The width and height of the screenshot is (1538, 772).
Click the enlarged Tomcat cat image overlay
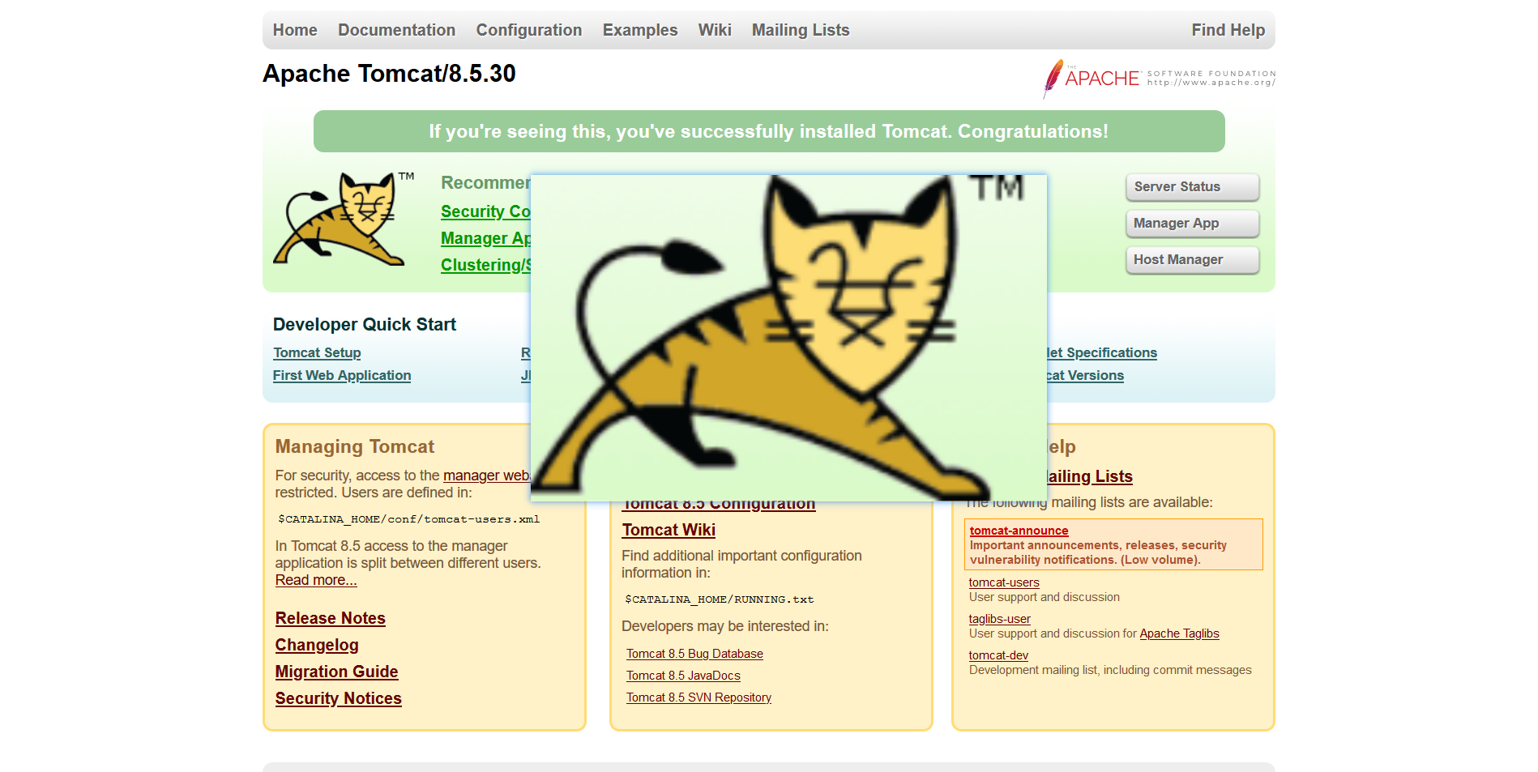pos(788,338)
